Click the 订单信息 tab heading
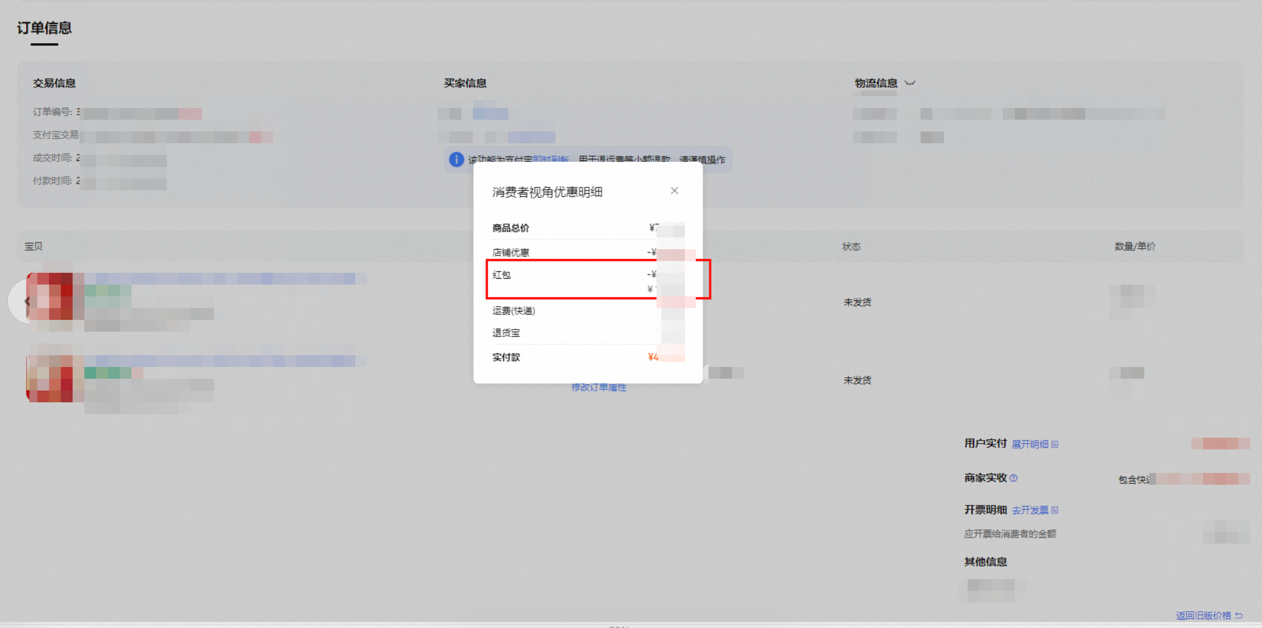The height and width of the screenshot is (628, 1262). click(44, 28)
